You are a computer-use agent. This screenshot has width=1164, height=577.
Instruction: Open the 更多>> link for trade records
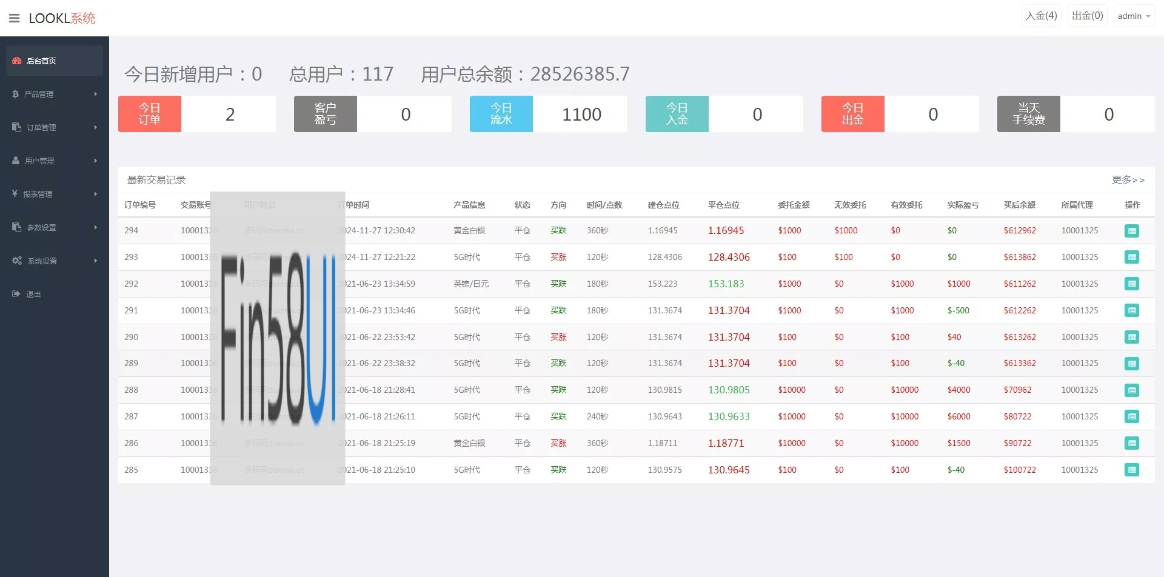[1128, 180]
